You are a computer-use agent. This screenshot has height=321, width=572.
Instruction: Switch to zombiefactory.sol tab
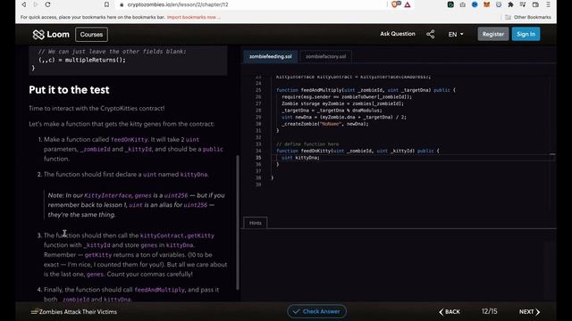(x=325, y=56)
